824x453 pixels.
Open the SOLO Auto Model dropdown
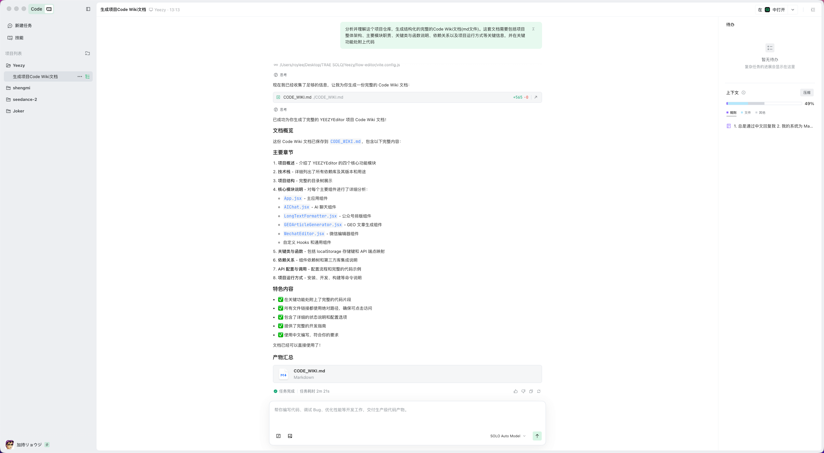tap(508, 436)
